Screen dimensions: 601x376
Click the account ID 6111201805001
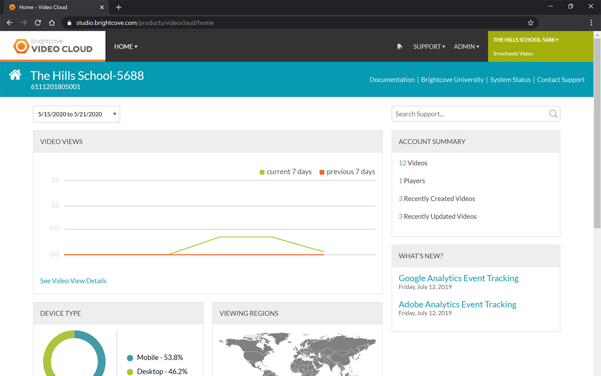55,86
